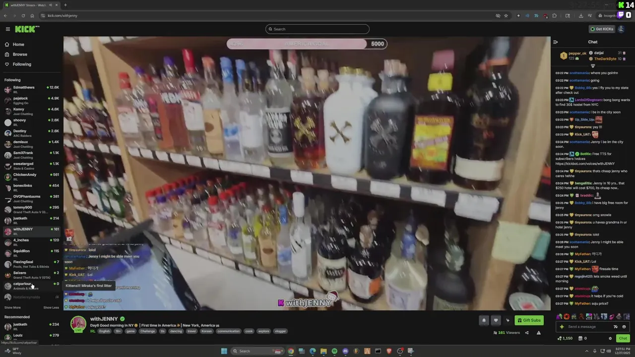Open pajalock channel in Following list
Image resolution: width=635 pixels, height=357 pixels.
point(32,101)
